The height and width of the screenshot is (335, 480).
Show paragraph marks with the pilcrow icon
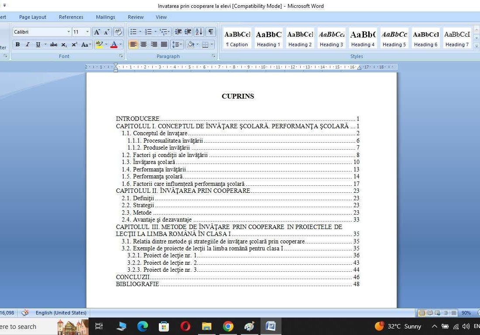(211, 32)
